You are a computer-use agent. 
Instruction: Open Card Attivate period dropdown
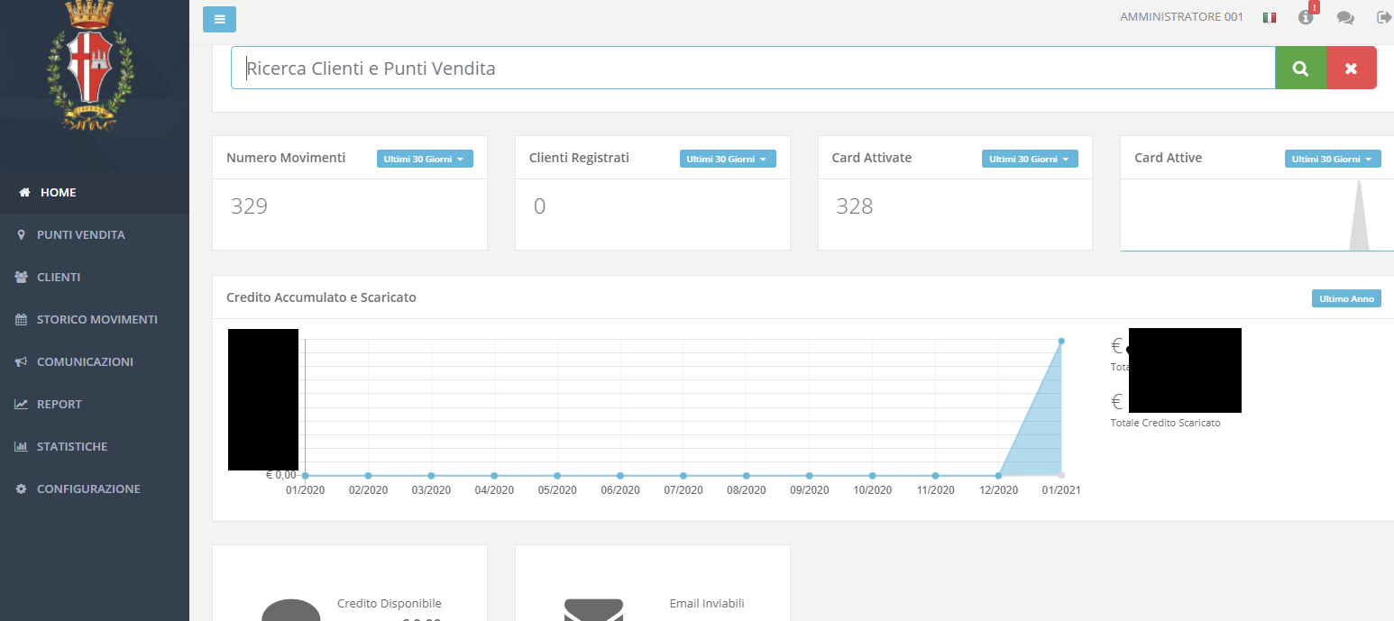point(1029,159)
